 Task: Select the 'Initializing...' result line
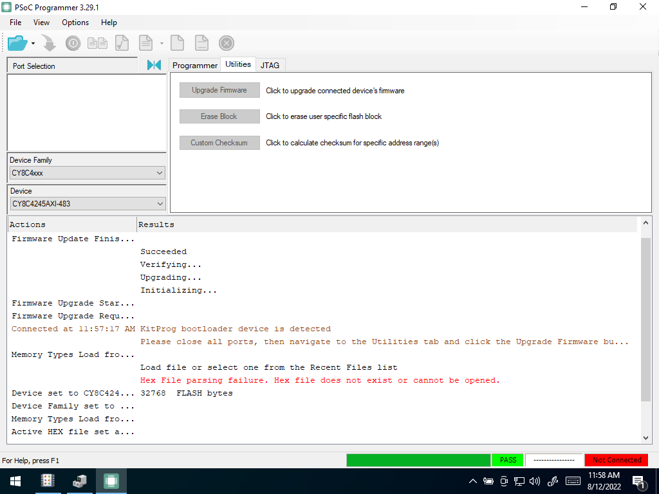178,290
